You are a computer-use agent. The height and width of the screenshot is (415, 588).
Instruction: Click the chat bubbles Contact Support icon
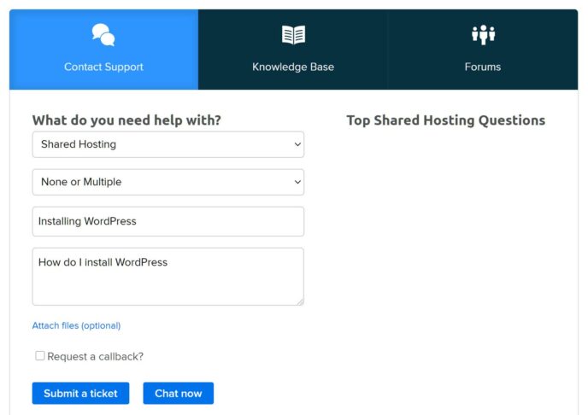(103, 35)
